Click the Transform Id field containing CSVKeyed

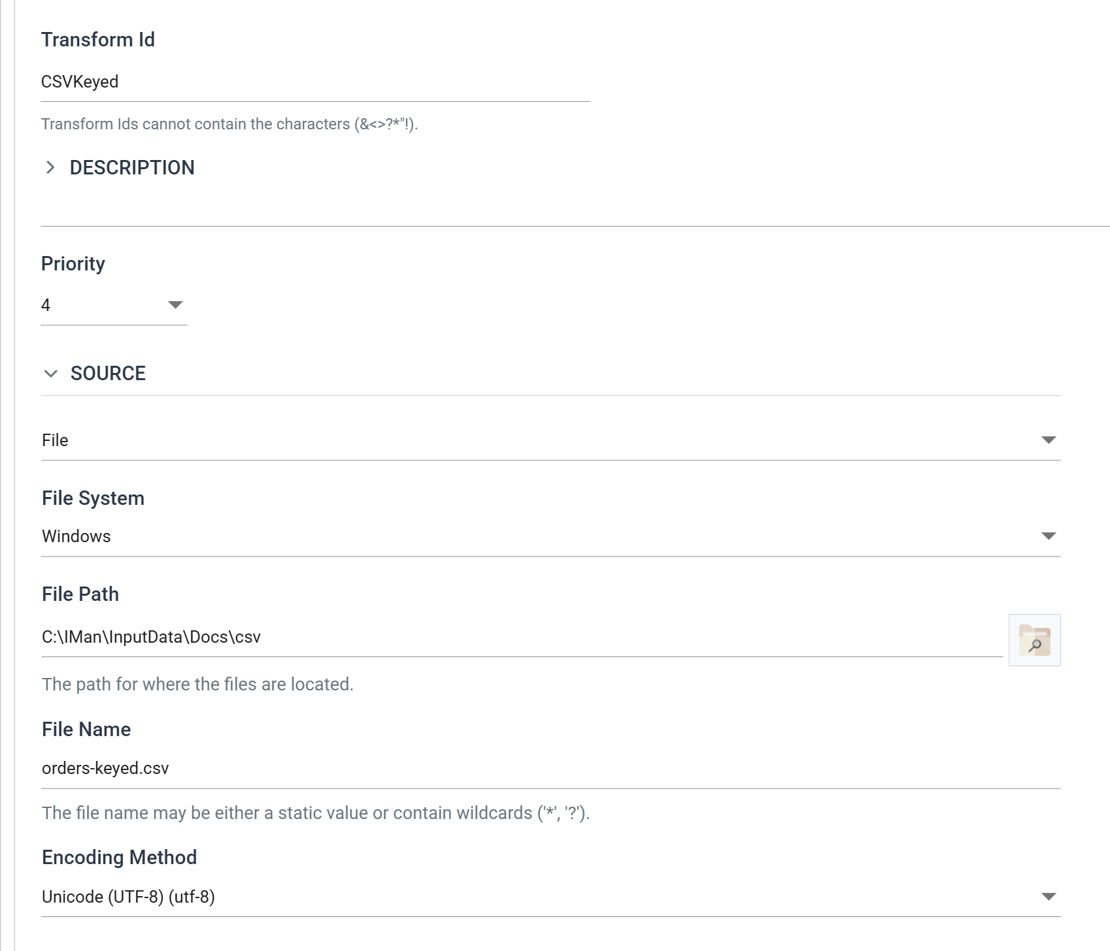pos(315,82)
